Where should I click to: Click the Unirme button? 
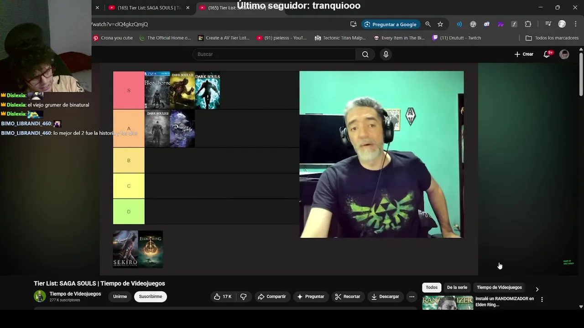[x=120, y=297]
